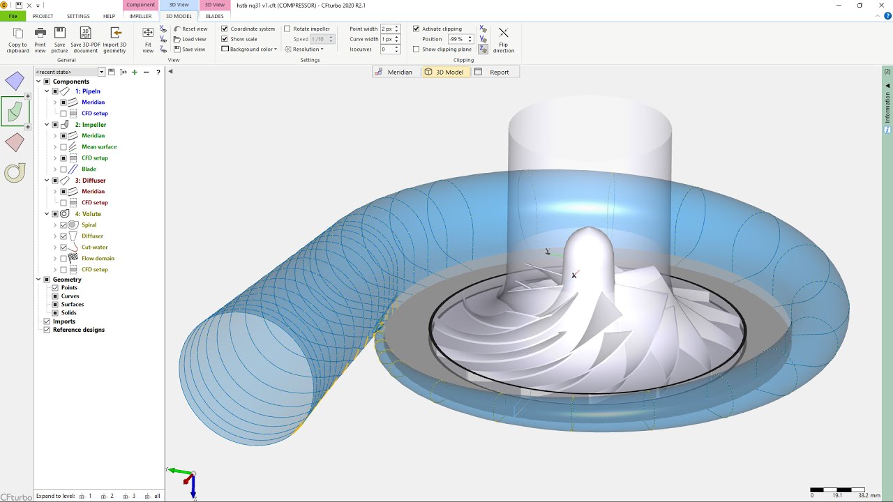The height and width of the screenshot is (502, 893).
Task: Click the clipping Position value field
Action: (456, 39)
